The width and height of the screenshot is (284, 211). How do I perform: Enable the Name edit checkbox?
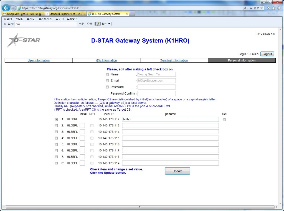pyautogui.click(x=107, y=74)
